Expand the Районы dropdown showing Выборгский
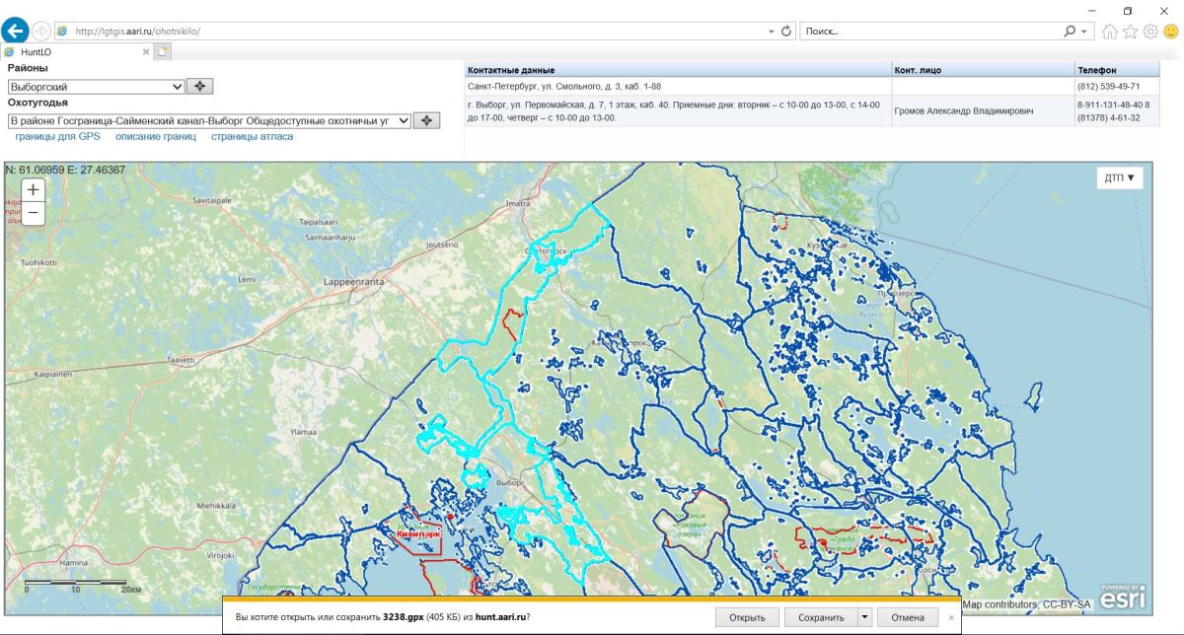This screenshot has width=1184, height=635. pyautogui.click(x=96, y=87)
